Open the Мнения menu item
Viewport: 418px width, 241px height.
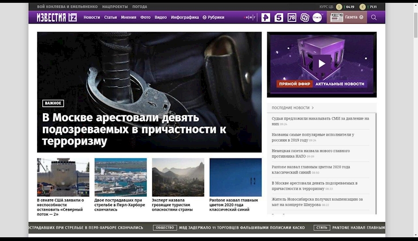pos(129,18)
